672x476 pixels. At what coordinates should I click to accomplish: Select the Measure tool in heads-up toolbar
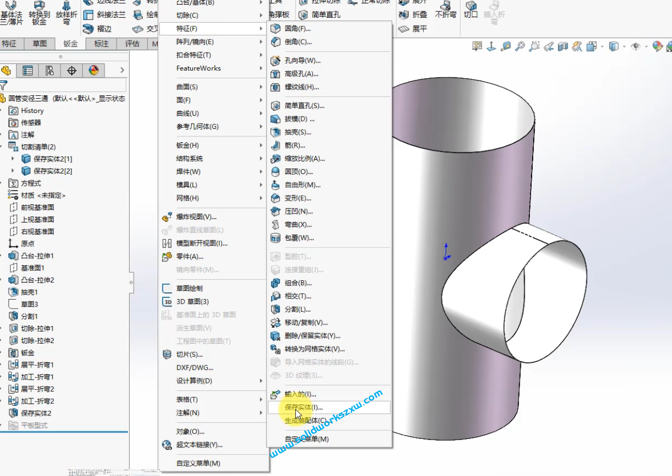506,46
